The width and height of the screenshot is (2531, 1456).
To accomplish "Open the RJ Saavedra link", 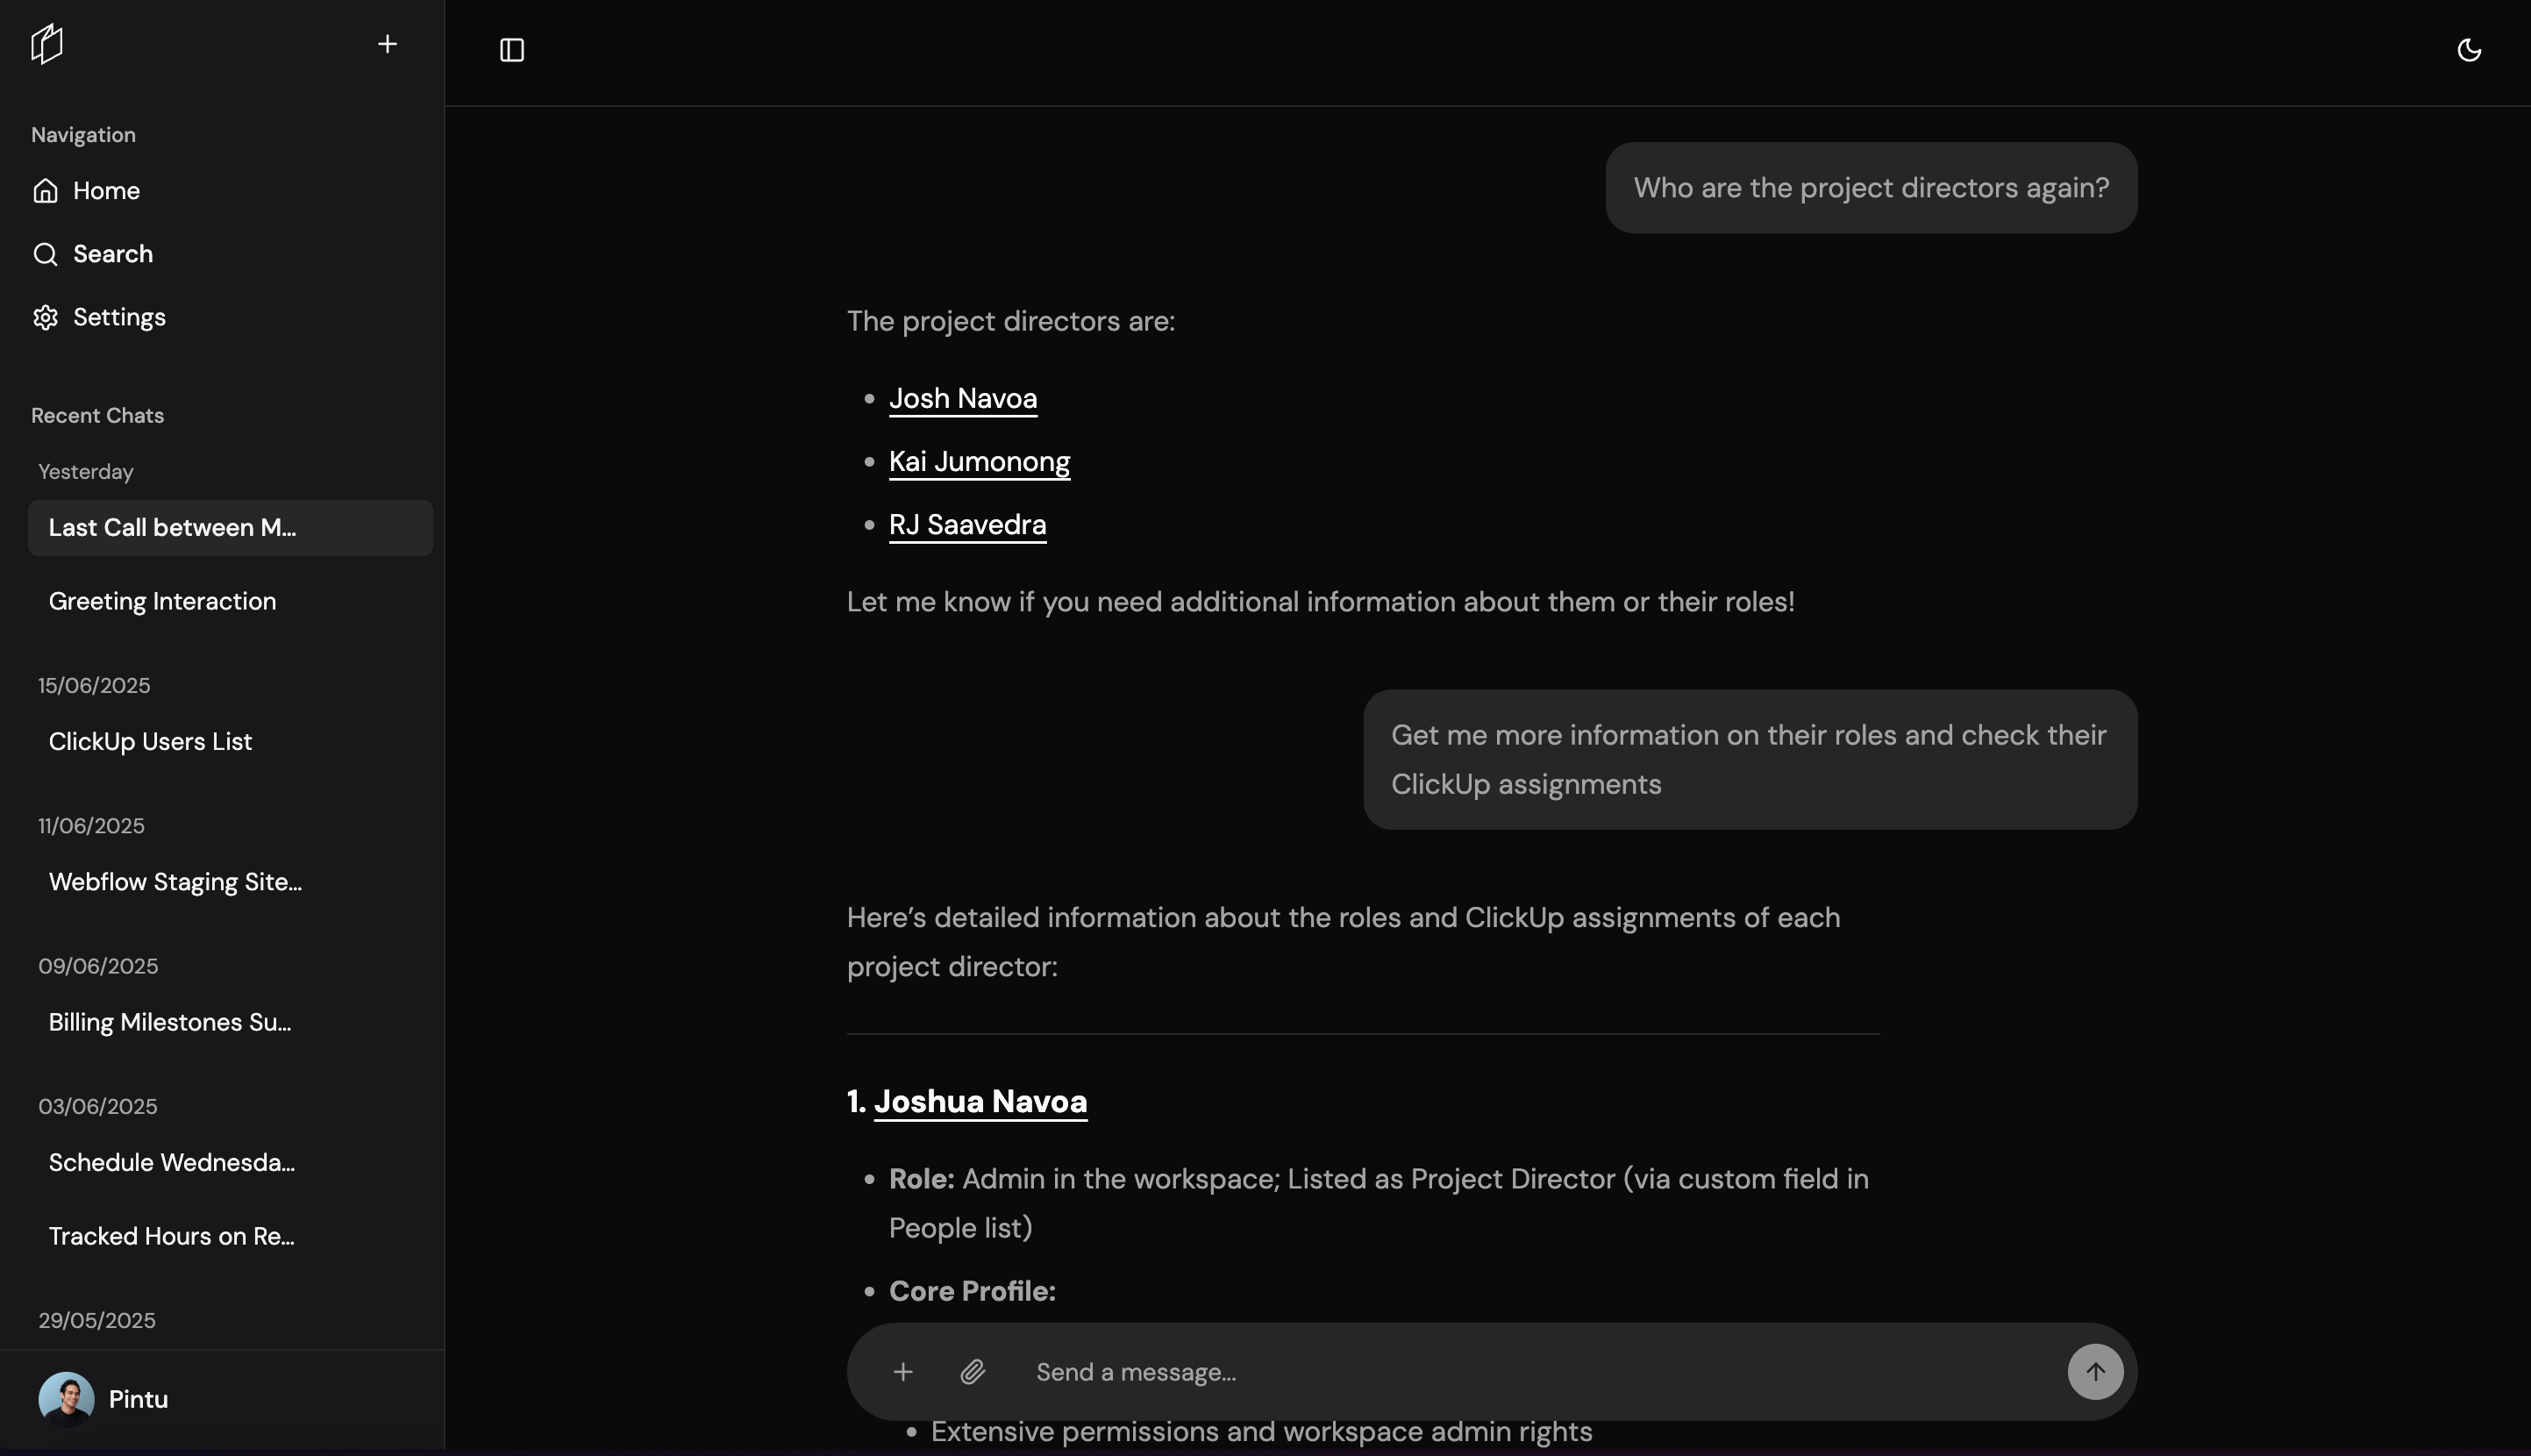I will [966, 525].
